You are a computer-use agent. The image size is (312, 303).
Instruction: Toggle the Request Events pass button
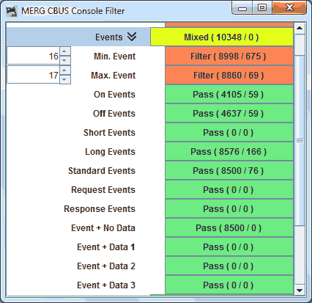click(229, 190)
